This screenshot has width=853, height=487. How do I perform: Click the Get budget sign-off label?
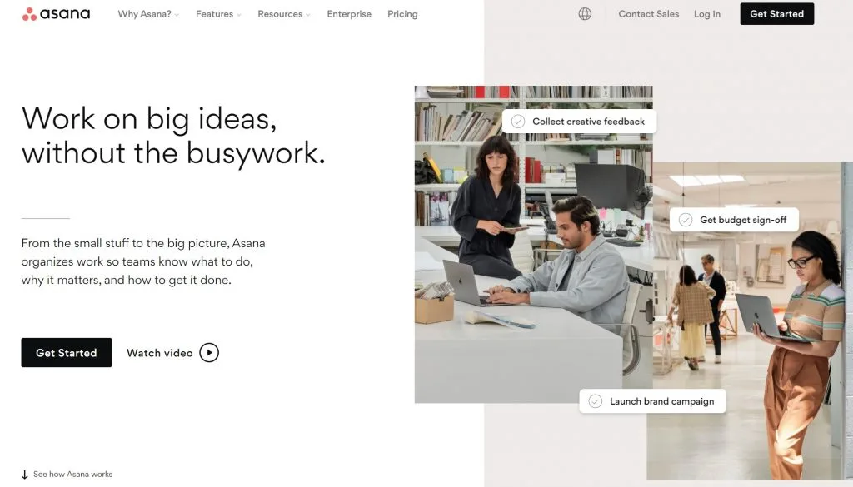pos(743,220)
